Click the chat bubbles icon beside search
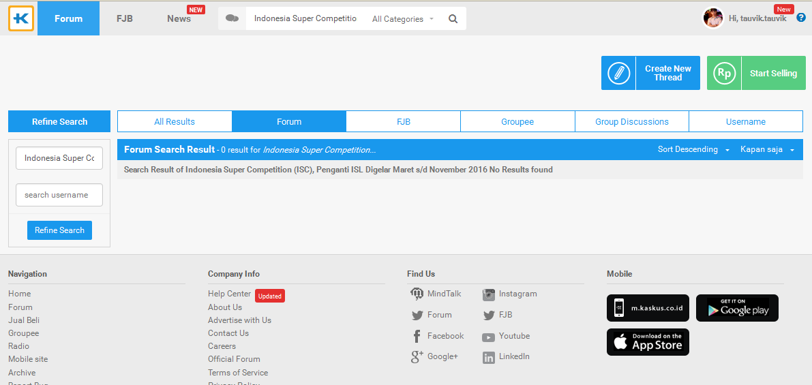 click(x=232, y=18)
